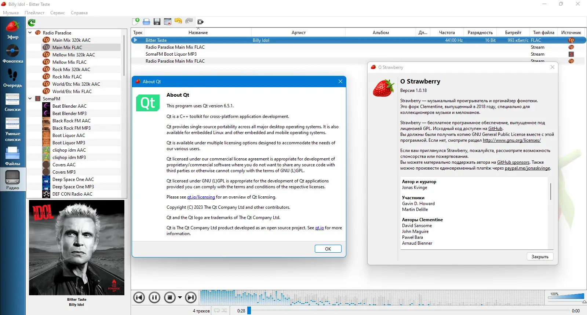
Task: Open the qt.io link in About Qt
Action: tap(320, 228)
